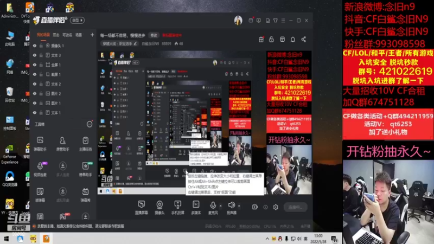The height and width of the screenshot is (244, 434).
Task: Toggle lock on 摄像头 1 source
Action: (x=41, y=46)
